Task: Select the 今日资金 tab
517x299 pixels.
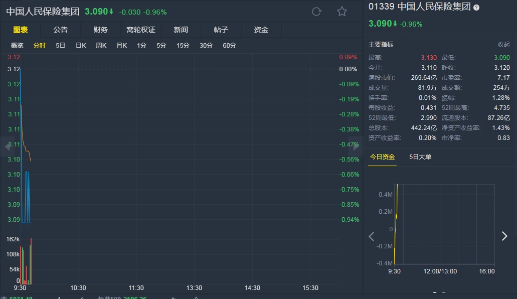Action: tap(383, 157)
